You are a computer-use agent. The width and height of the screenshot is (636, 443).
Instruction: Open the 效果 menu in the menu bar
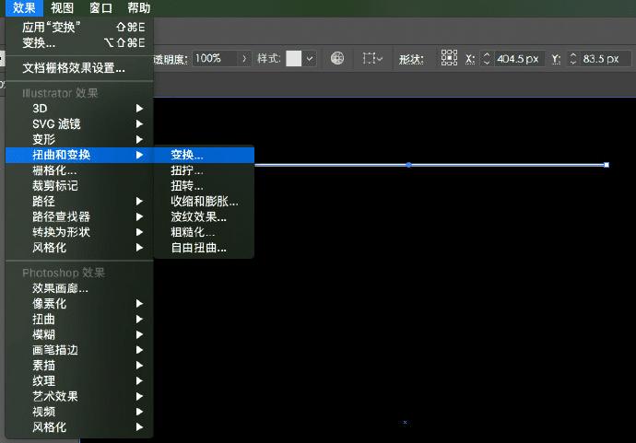pos(24,7)
